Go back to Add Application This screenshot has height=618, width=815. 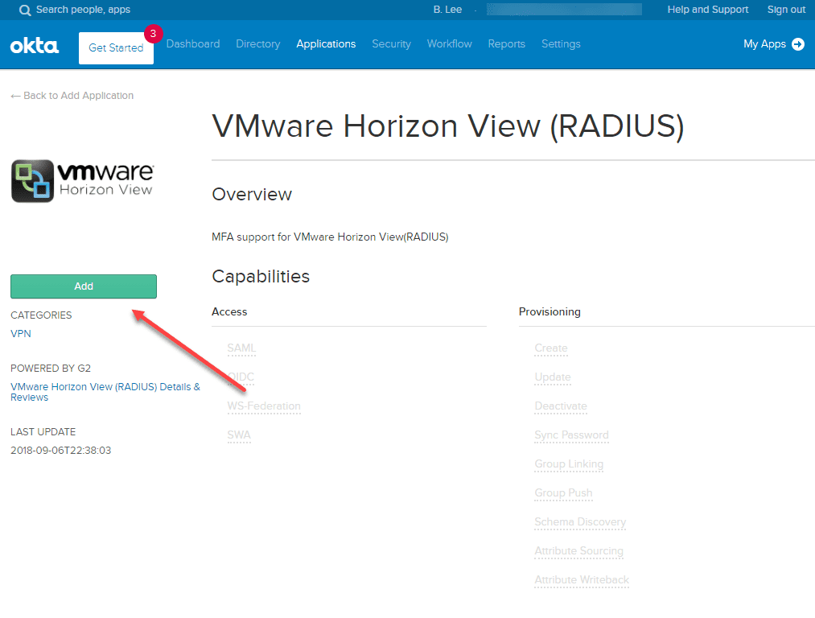click(x=72, y=96)
